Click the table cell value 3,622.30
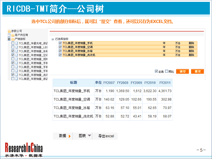This screenshot has width=212, height=159. point(150,91)
